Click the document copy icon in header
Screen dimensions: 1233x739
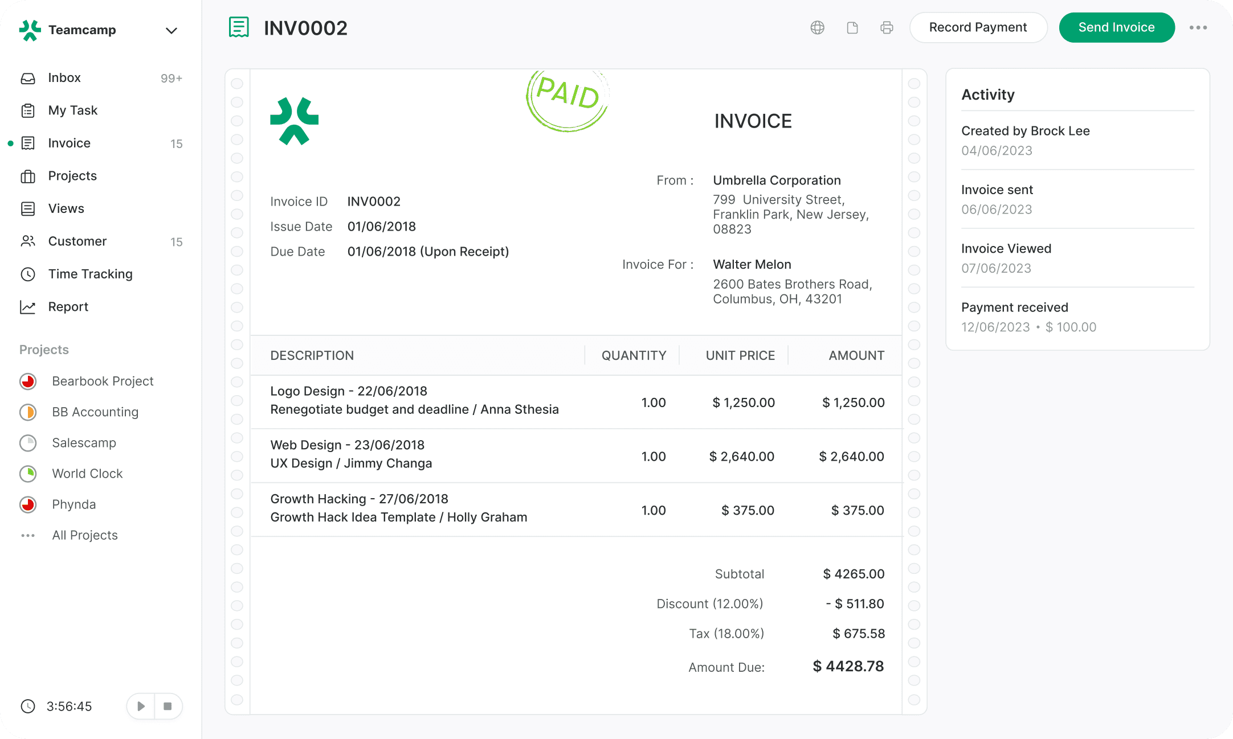coord(852,27)
